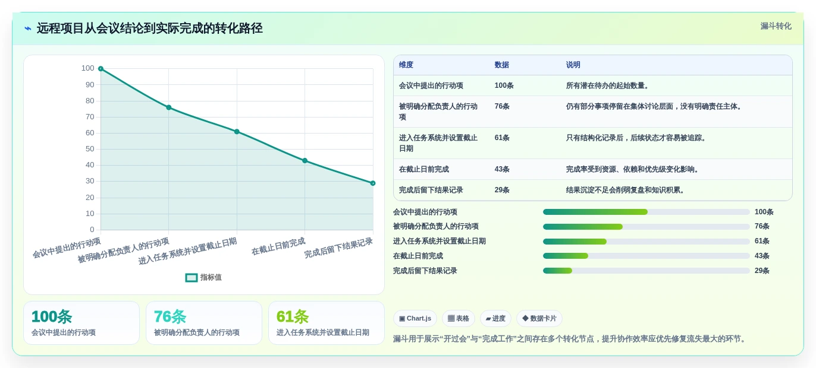Click the 100条 stat card
This screenshot has width=816, height=368.
[x=81, y=323]
